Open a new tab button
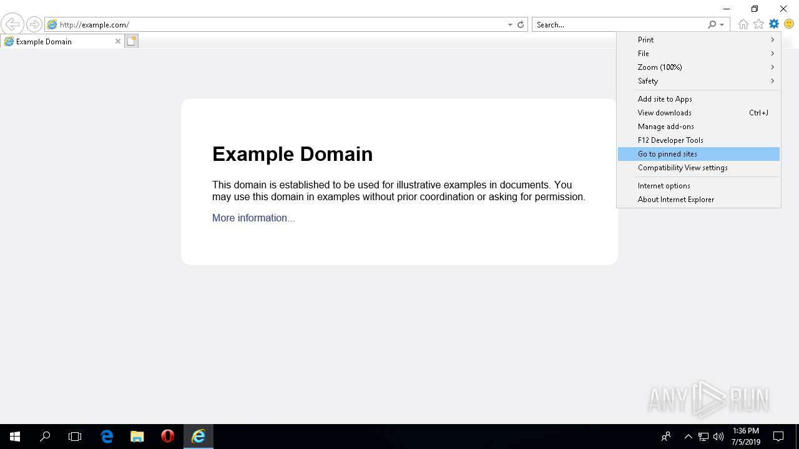Image resolution: width=799 pixels, height=449 pixels. click(x=131, y=41)
